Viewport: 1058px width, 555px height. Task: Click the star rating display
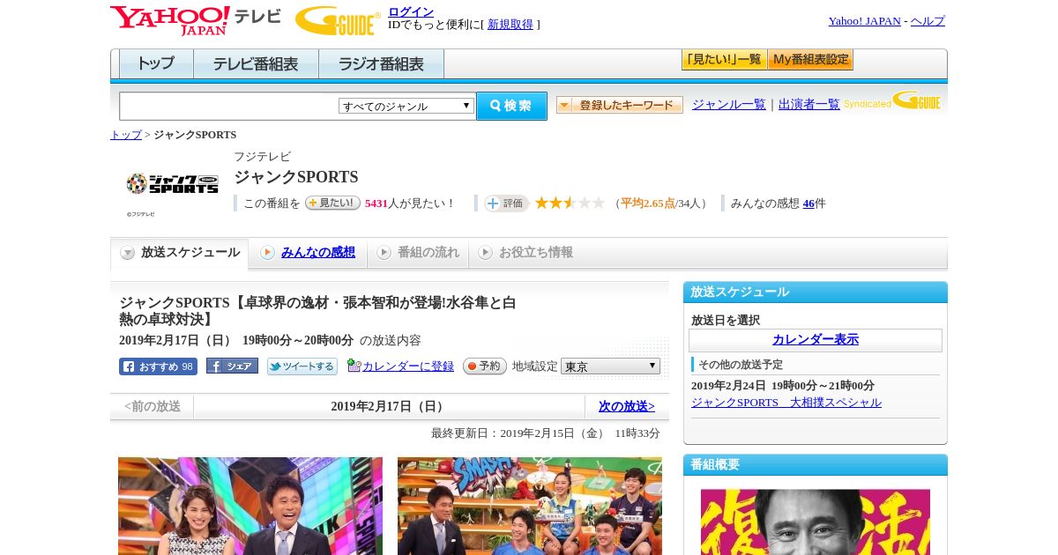tap(570, 203)
